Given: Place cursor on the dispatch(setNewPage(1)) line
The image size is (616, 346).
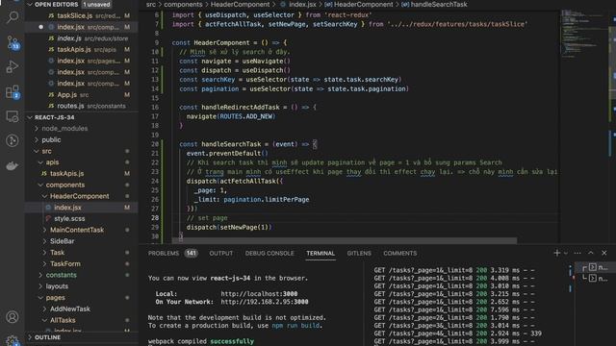Looking at the screenshot, I should pyautogui.click(x=229, y=227).
